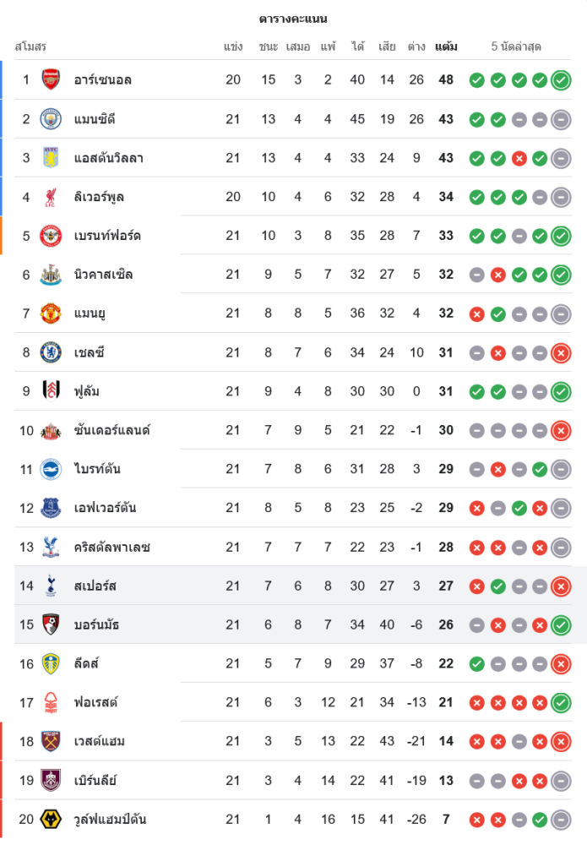Open the แมนยู team link

(90, 313)
